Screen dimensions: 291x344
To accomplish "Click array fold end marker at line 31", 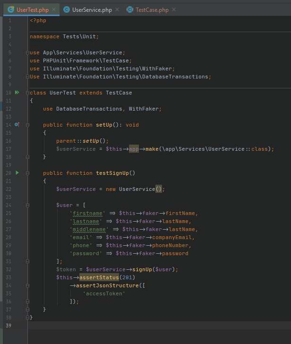I will (27, 261).
